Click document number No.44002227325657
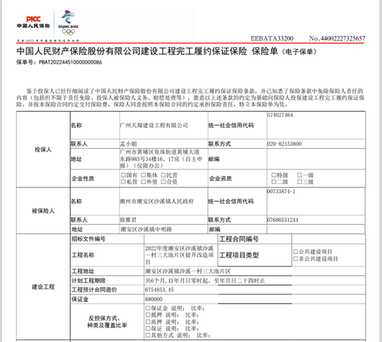The width and height of the screenshot is (382, 342). tap(337, 39)
